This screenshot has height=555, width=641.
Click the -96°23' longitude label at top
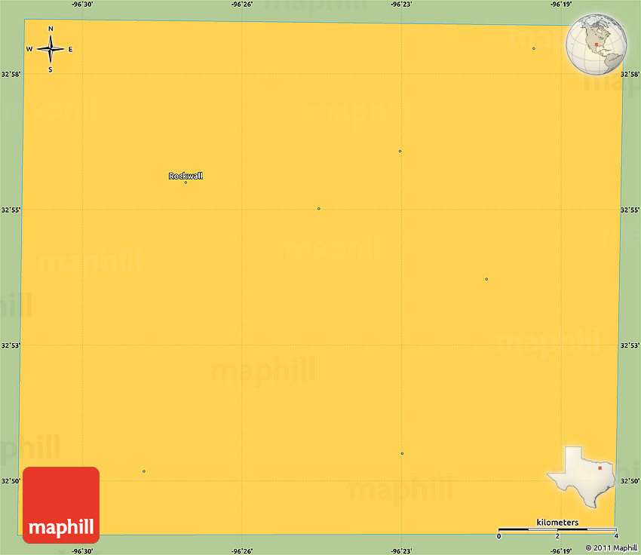[401, 4]
